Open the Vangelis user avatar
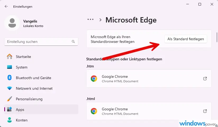Image resolution: width=218 pixels, height=127 pixels. pyautogui.click(x=12, y=23)
